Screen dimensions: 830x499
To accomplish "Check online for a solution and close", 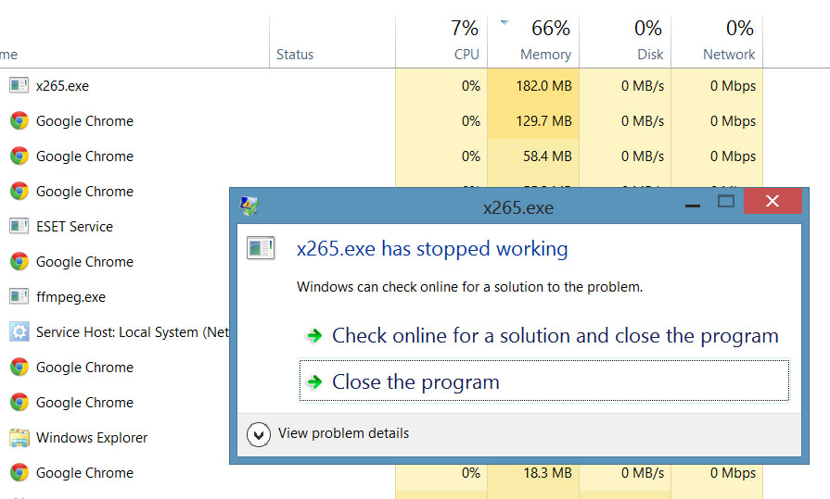I will pos(555,336).
